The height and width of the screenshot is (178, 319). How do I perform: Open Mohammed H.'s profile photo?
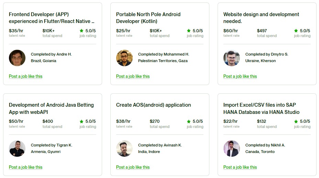click(124, 58)
